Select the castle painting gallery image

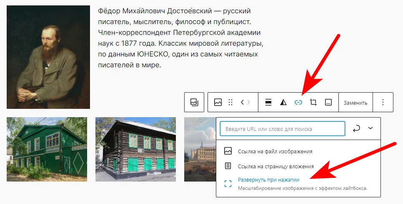[x=200, y=150]
